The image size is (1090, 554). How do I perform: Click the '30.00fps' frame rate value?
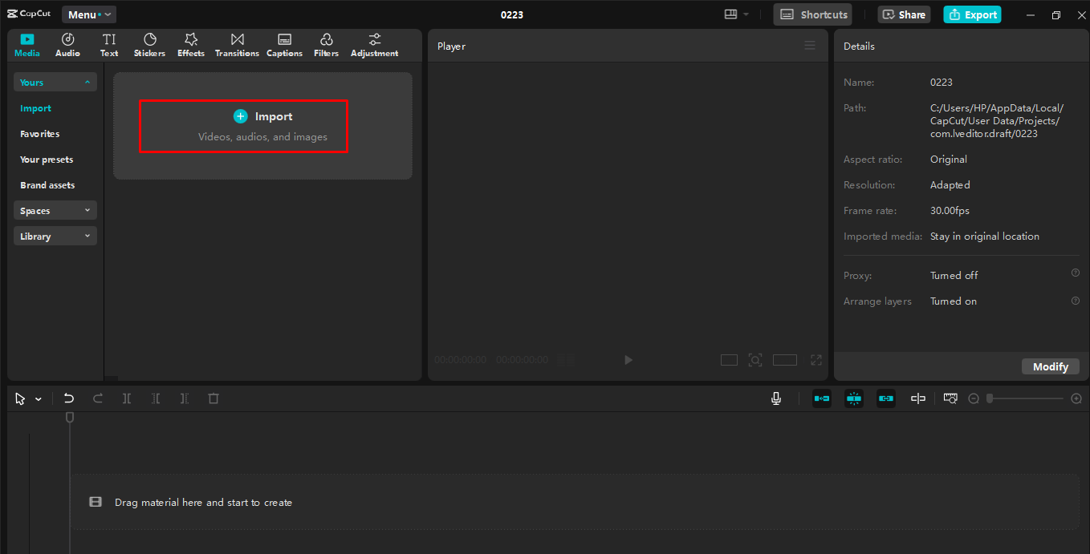coord(950,211)
